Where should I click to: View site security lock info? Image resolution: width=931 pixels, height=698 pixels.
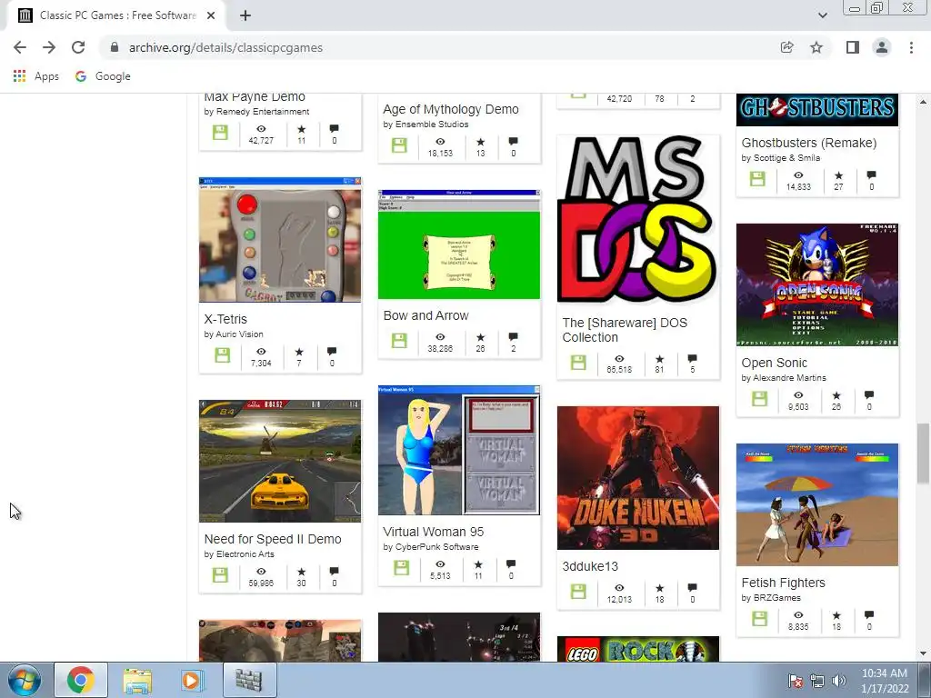[x=115, y=47]
